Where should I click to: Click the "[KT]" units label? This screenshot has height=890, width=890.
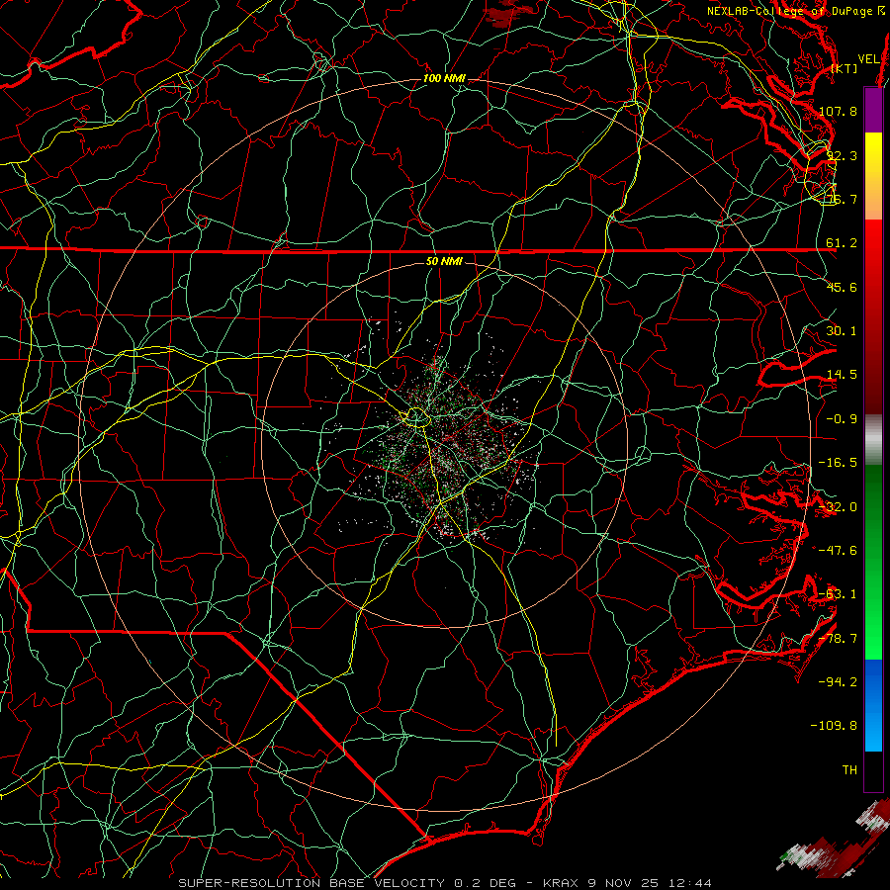(x=845, y=68)
